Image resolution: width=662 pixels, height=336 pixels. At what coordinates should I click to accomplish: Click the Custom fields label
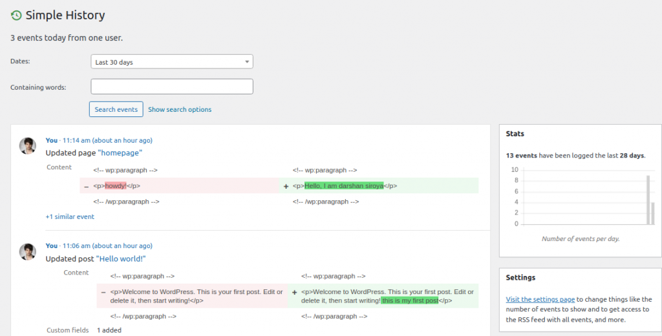pos(67,330)
